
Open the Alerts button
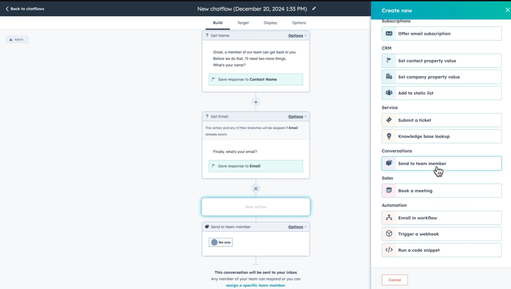click(x=17, y=40)
